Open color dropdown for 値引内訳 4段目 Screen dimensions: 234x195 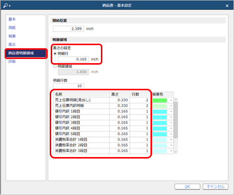(171, 128)
